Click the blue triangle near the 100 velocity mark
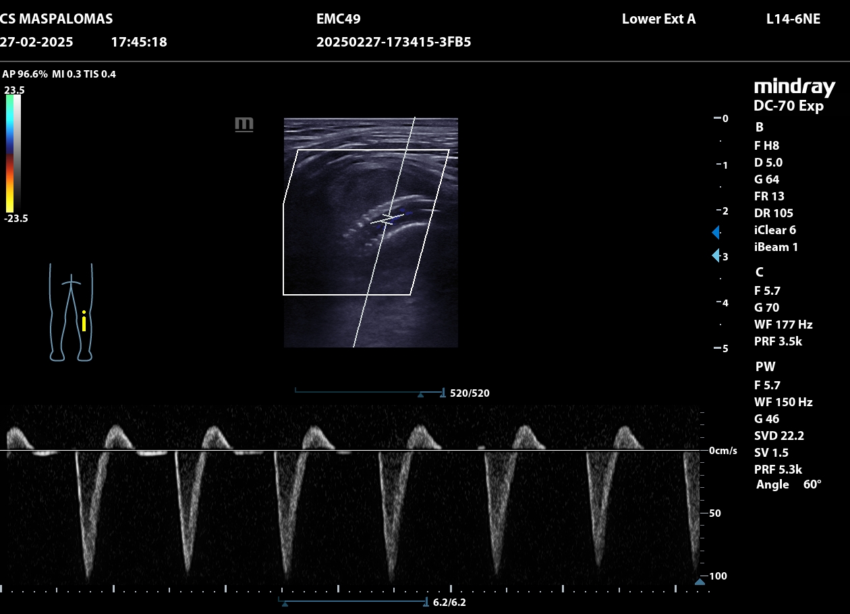The width and height of the screenshot is (850, 614). pos(700,581)
